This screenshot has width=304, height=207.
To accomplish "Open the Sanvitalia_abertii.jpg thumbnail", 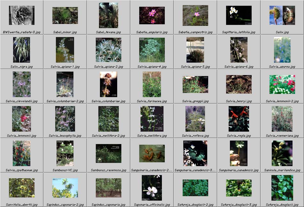I will [x=21, y=188].
